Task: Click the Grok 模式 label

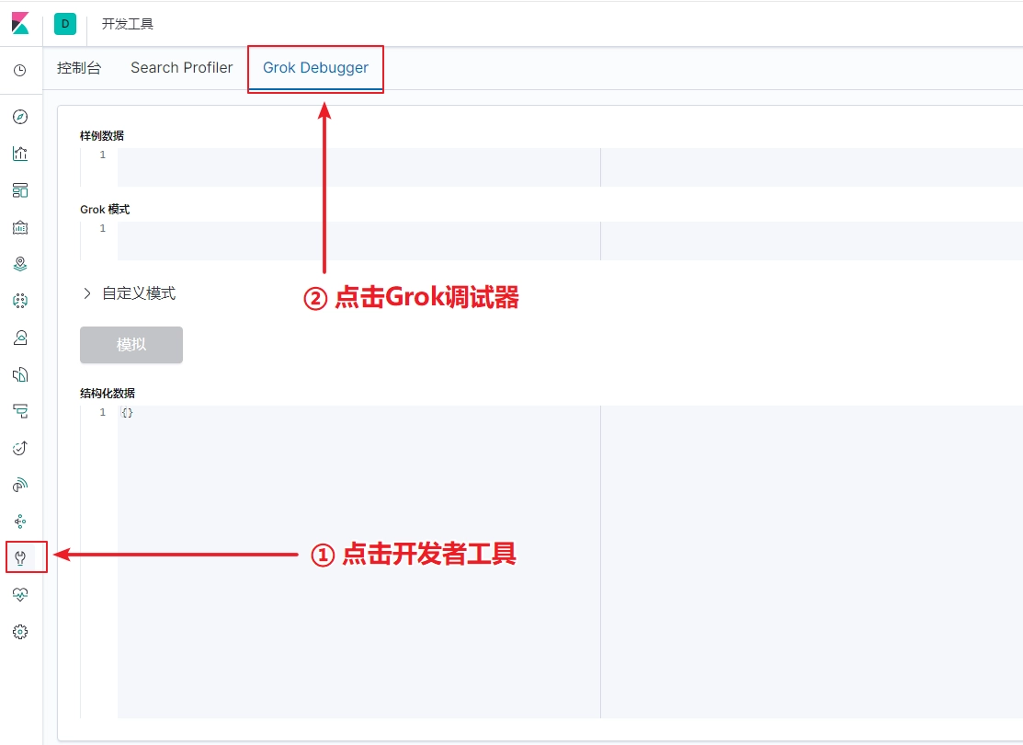Action: (x=105, y=209)
